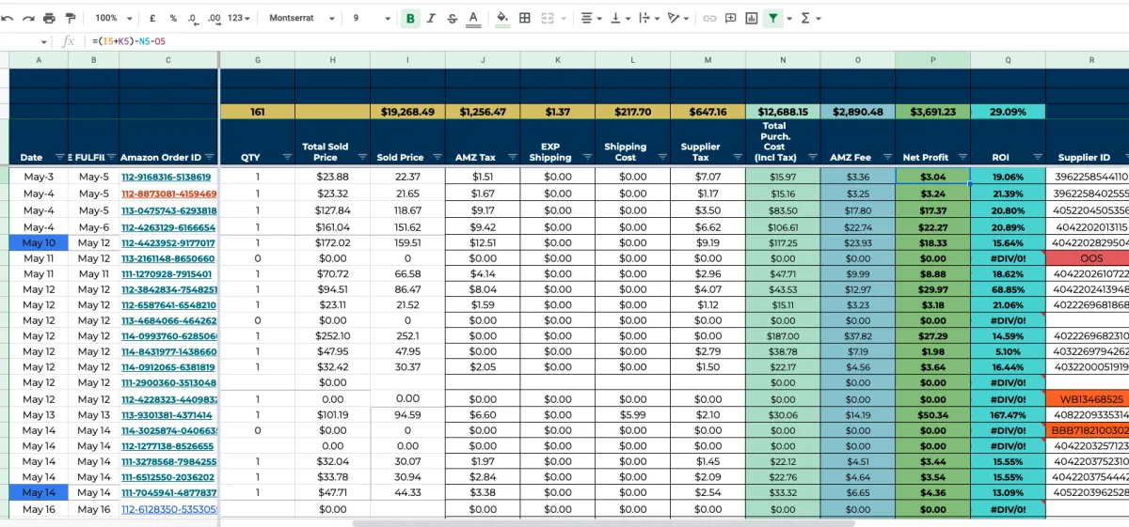Open the QTY column filter
Viewport: 1129px width, 527px height.
click(287, 157)
